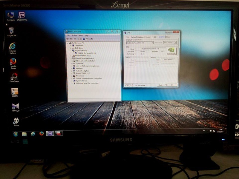The height and width of the screenshot is (179, 239).
Task: Select Human Interface Devices entry
Action: pos(85,58)
